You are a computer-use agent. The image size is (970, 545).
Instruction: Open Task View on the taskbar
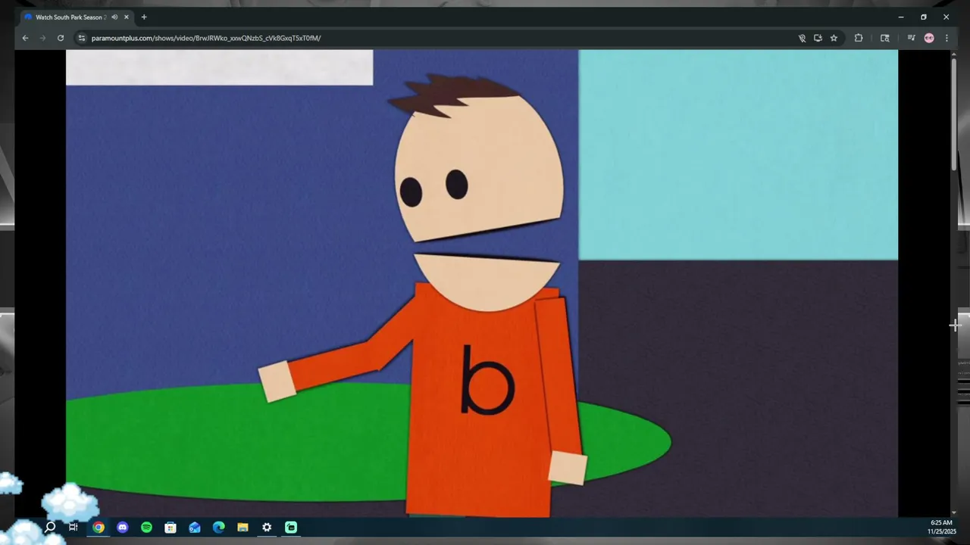click(x=74, y=528)
